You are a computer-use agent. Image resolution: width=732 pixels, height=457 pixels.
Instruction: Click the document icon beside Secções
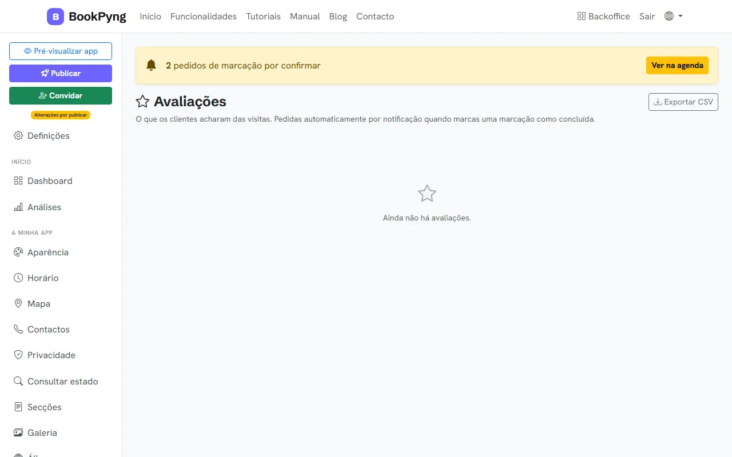(18, 407)
